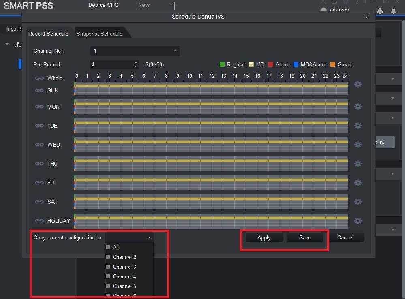This screenshot has width=405, height=299.
Task: Click the gear icon on the HOLIDAY row
Action: [358, 221]
